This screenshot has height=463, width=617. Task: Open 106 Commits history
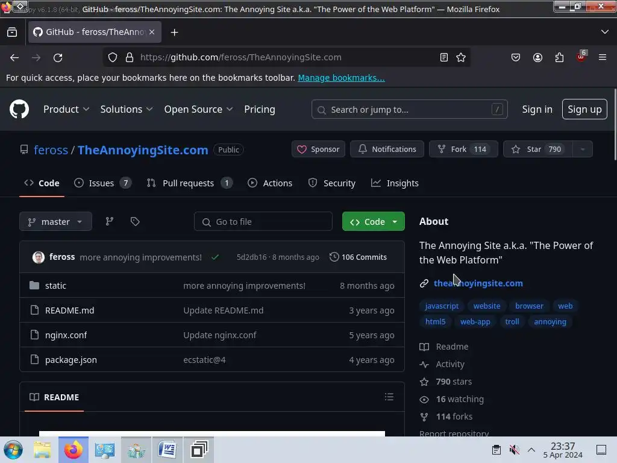[x=358, y=257]
